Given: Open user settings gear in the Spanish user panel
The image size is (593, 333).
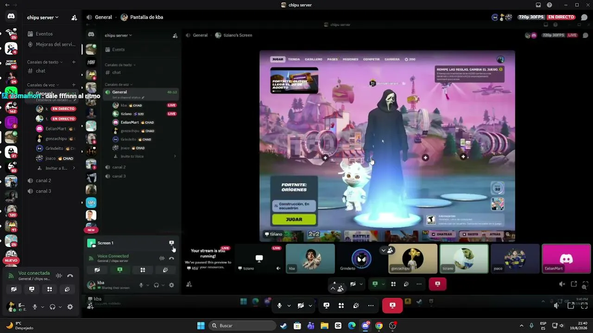Looking at the screenshot, I should pyautogui.click(x=70, y=307).
